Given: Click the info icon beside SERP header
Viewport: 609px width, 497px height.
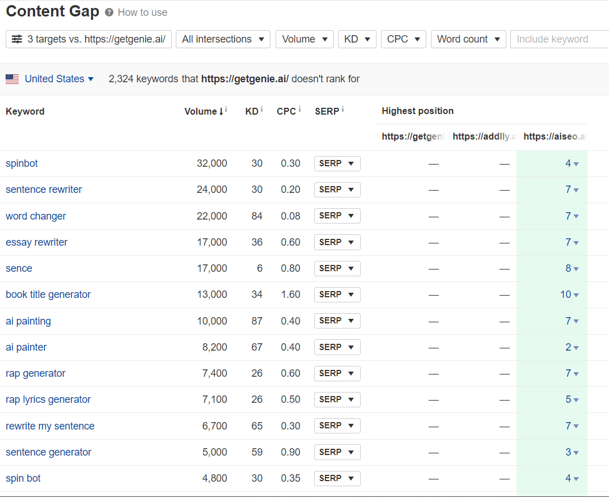Looking at the screenshot, I should point(342,109).
